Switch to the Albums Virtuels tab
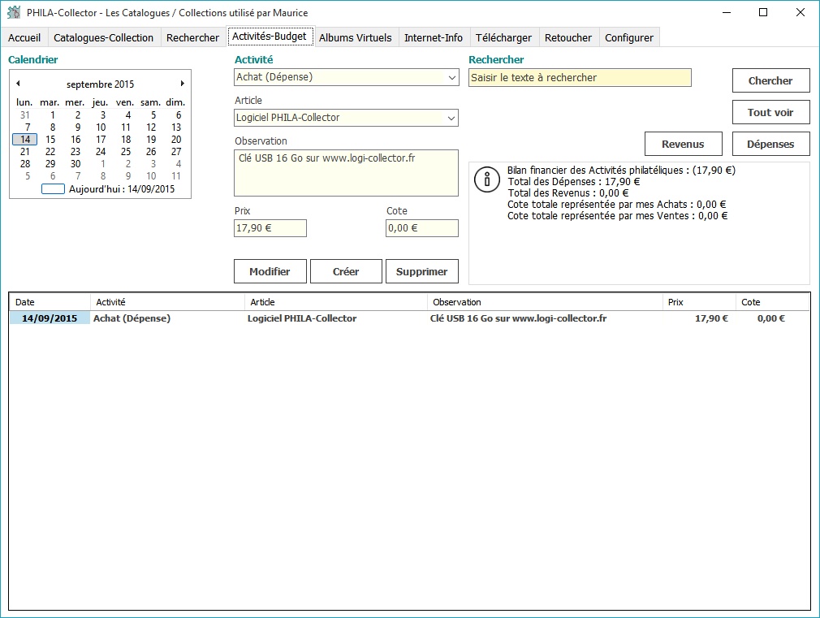This screenshot has height=618, width=820. (355, 37)
